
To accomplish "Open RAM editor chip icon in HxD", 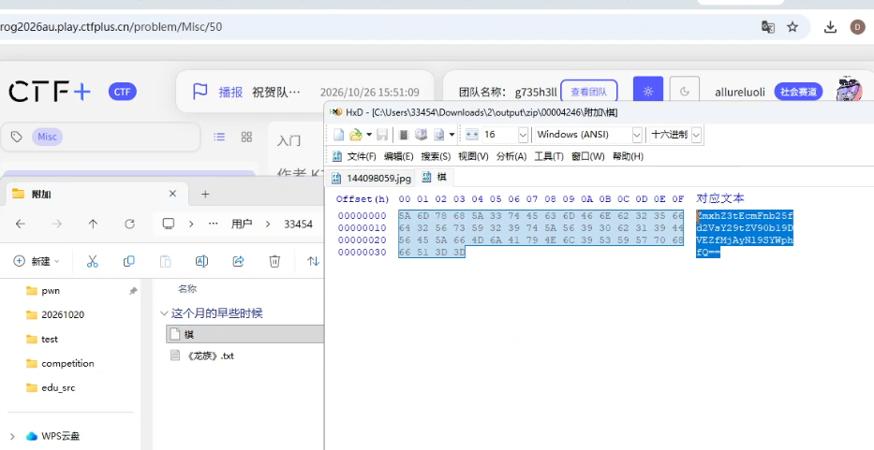I will click(404, 134).
